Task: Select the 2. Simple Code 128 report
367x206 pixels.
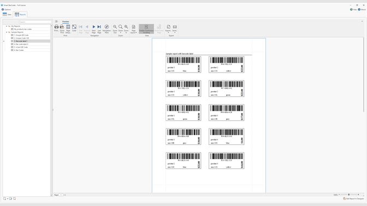Action: [x=21, y=38]
